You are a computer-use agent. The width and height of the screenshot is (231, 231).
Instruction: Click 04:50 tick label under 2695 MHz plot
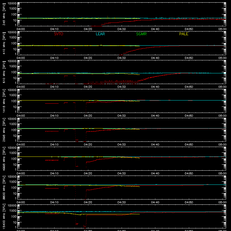tap(189, 145)
